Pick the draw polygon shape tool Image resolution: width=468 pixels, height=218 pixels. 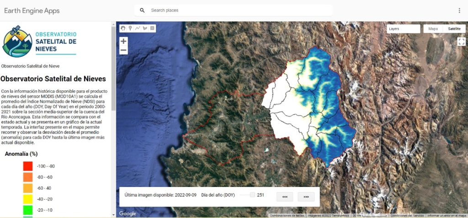[145, 28]
